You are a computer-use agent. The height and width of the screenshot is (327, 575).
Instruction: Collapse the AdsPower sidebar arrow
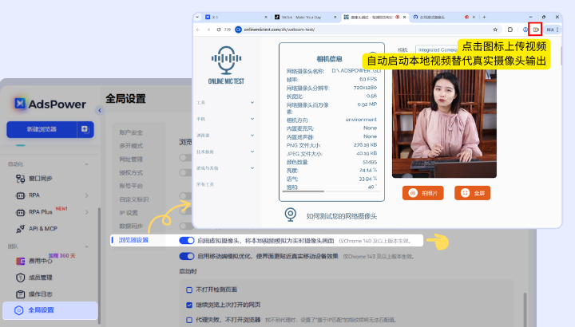click(x=99, y=110)
